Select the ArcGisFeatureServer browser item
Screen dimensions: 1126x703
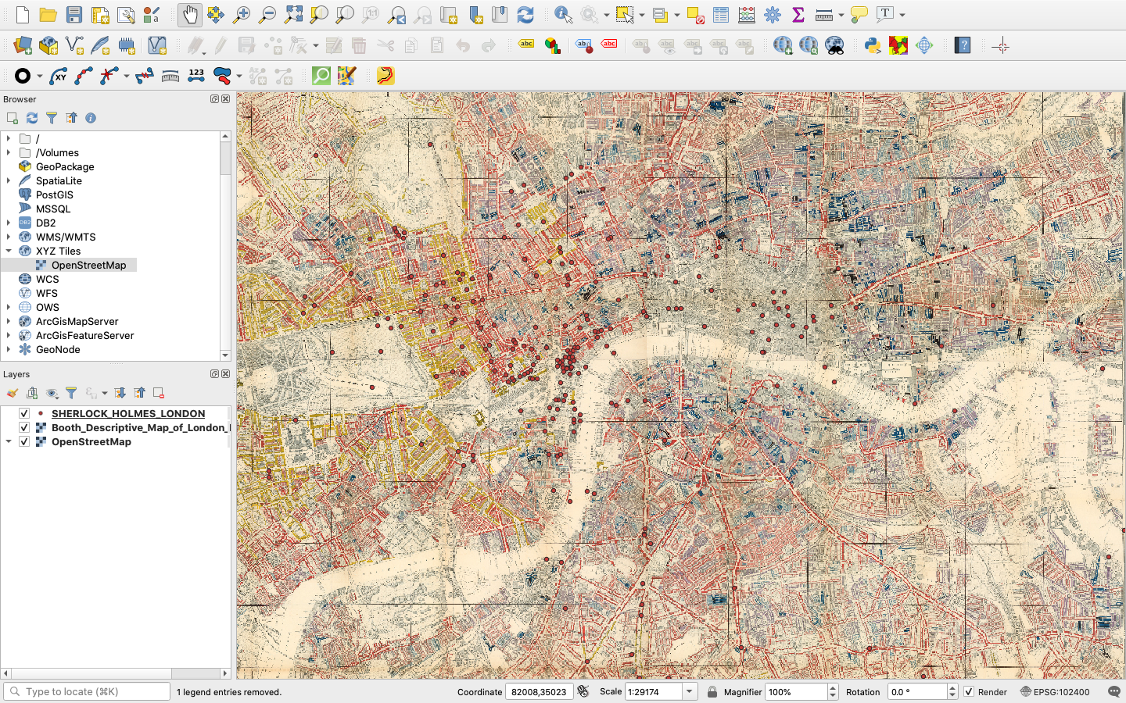tap(84, 335)
